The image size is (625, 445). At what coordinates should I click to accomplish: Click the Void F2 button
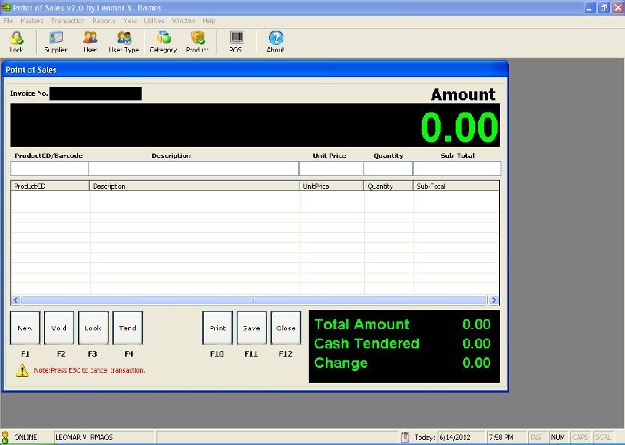click(x=58, y=327)
